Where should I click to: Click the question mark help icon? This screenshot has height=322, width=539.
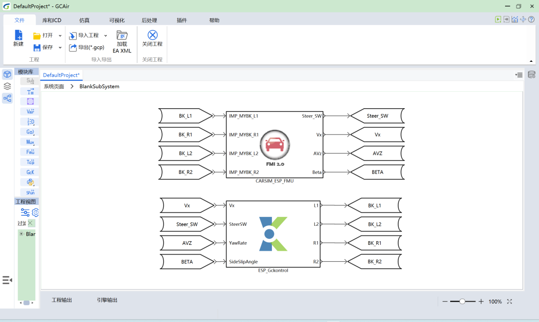pos(531,19)
